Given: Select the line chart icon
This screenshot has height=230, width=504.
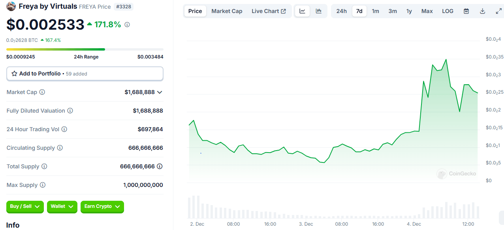Looking at the screenshot, I should point(302,11).
